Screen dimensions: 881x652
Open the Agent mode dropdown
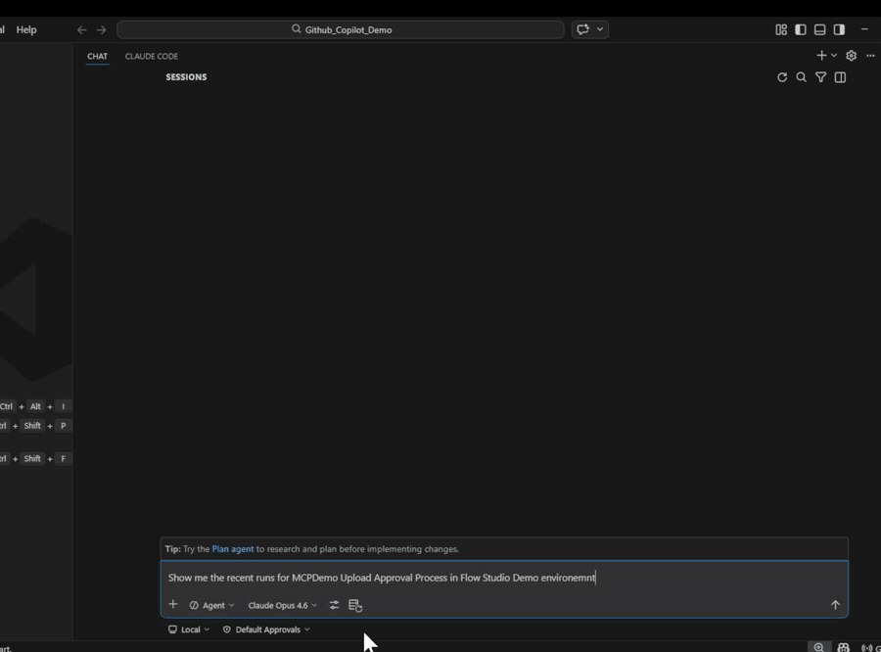210,605
